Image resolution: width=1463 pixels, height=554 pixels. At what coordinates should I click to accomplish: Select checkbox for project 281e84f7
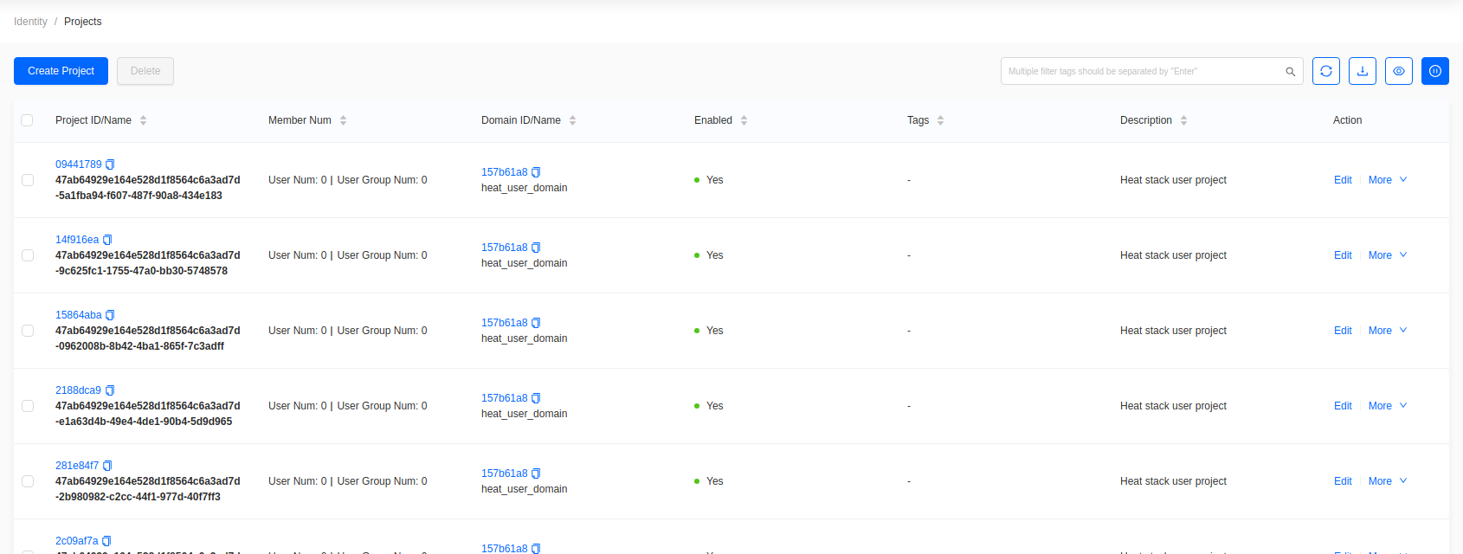28,481
